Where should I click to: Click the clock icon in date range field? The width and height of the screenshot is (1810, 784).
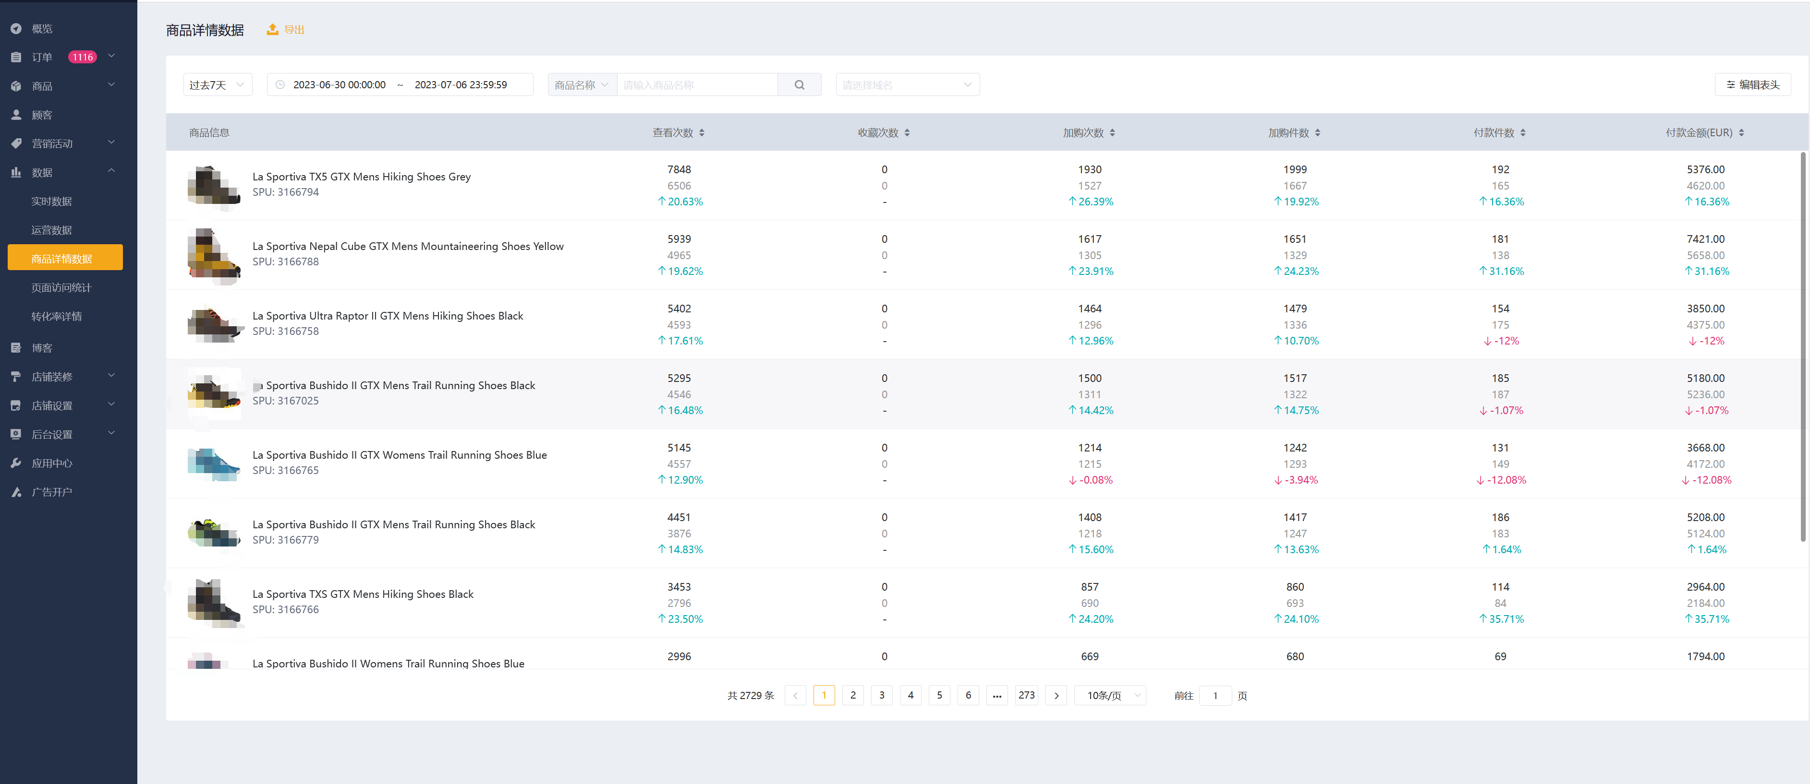click(x=280, y=85)
